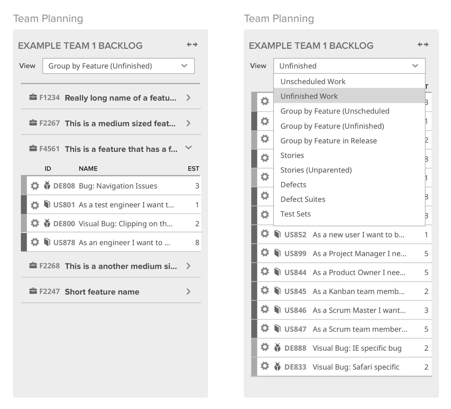Open gear menu for US801 story

[35, 205]
